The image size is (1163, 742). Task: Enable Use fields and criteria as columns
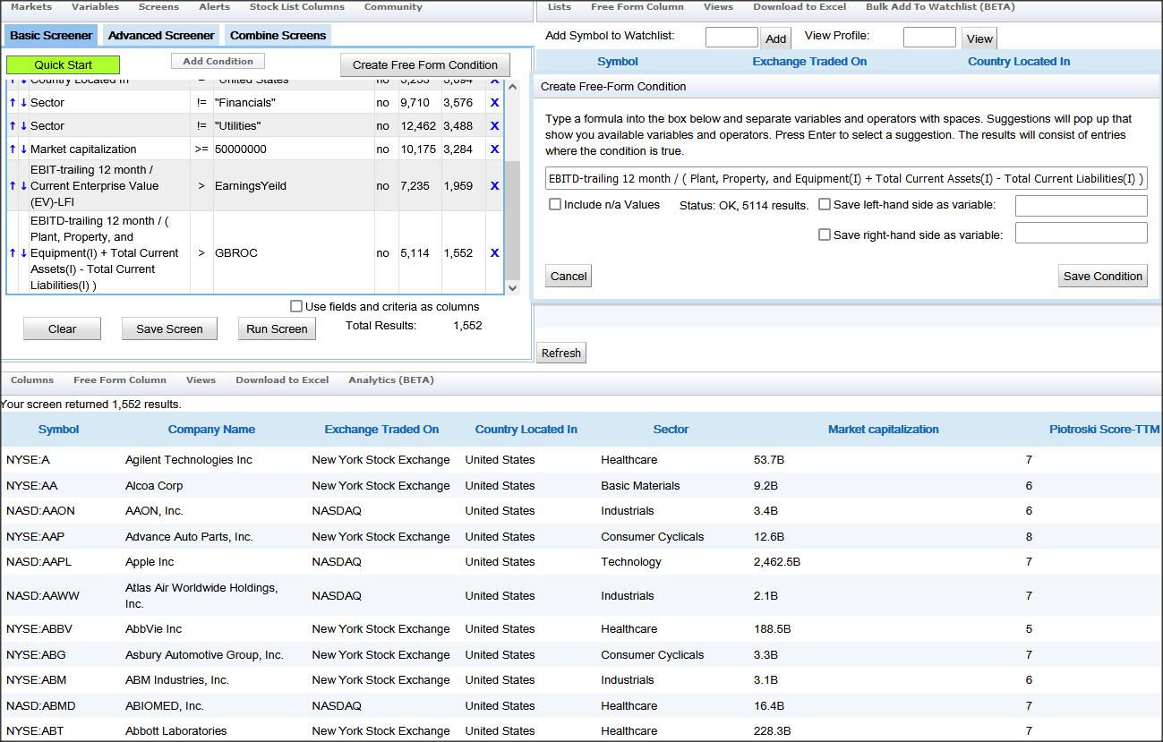pos(296,306)
